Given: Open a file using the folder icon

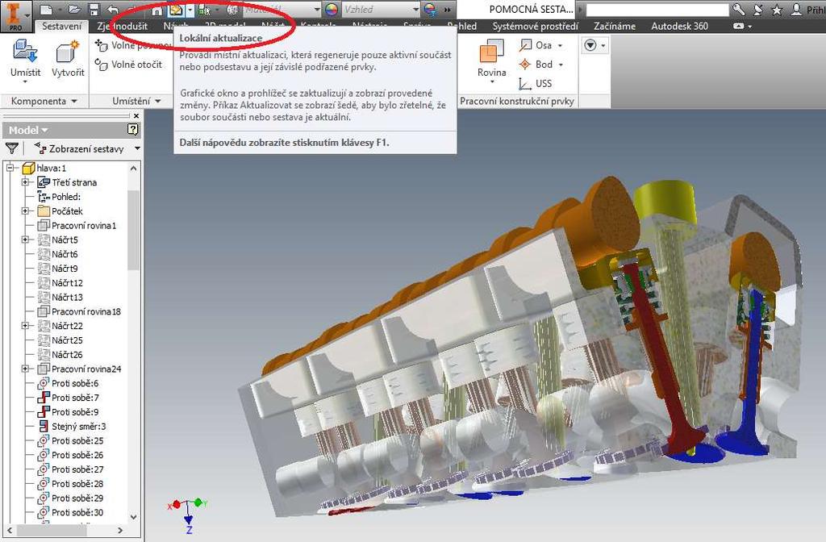Looking at the screenshot, I should coord(74,10).
